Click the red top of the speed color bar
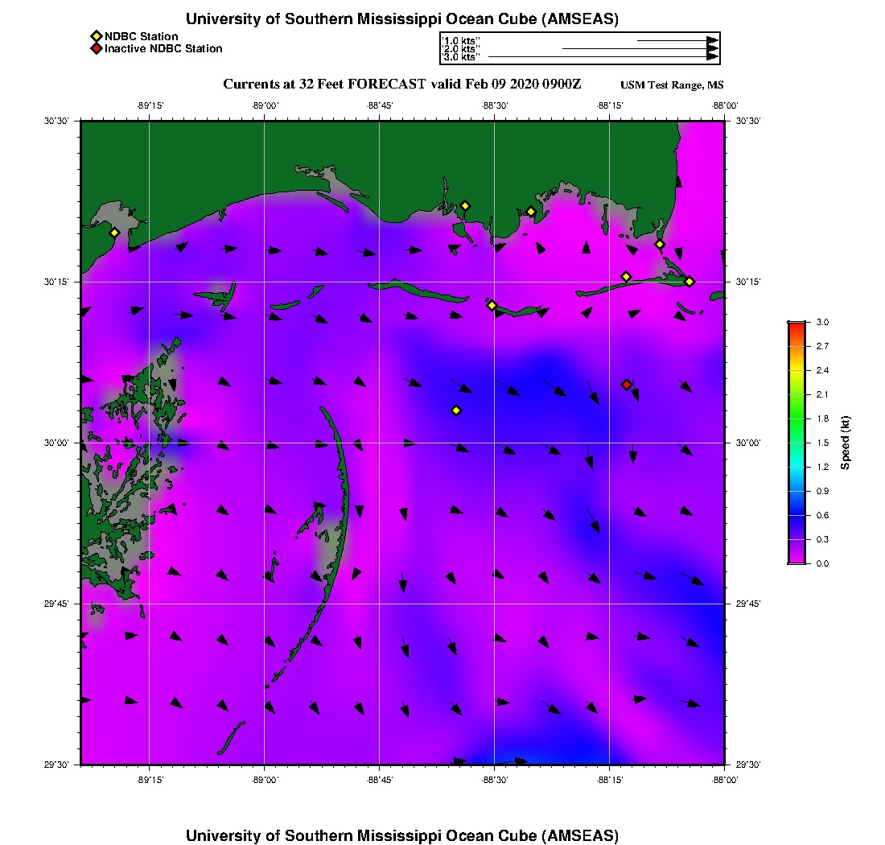Viewport: 885px width, 845px height. (796, 326)
